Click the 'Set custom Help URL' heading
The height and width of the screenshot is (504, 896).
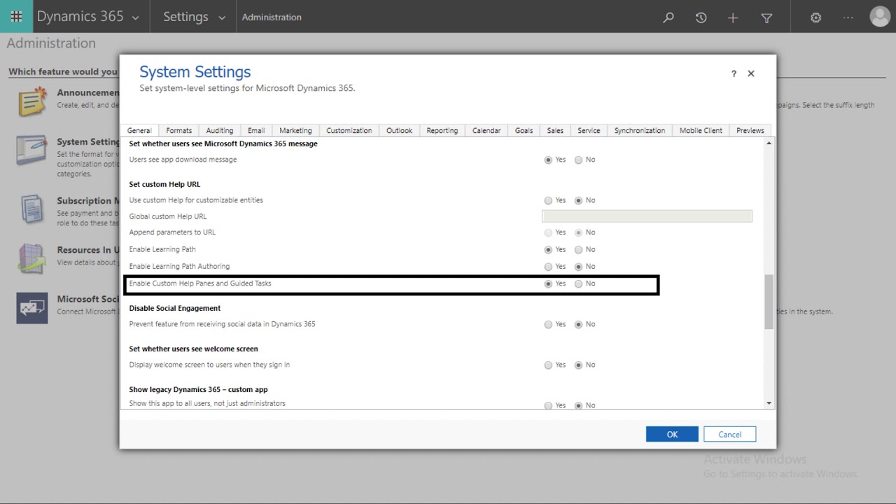(x=164, y=185)
